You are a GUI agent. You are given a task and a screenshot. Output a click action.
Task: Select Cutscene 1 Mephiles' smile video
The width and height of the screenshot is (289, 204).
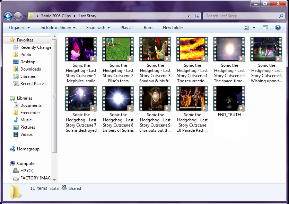81,60
